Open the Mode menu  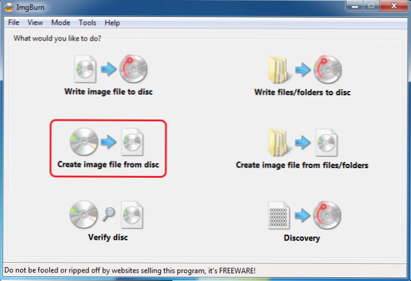pos(61,22)
